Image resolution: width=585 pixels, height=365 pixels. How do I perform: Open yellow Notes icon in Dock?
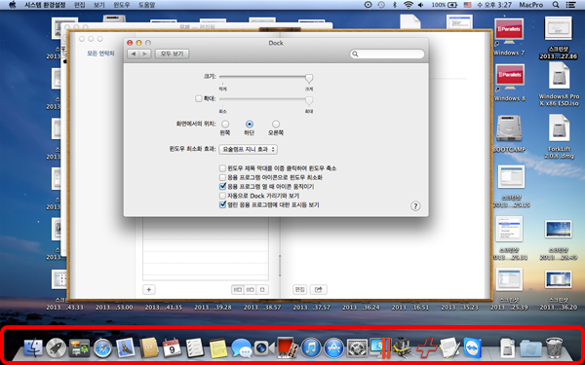pos(218,348)
